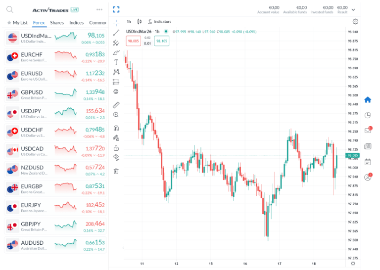This screenshot has height=270, width=380.
Task: Open the candlestick chart style dropdown
Action: 140,22
